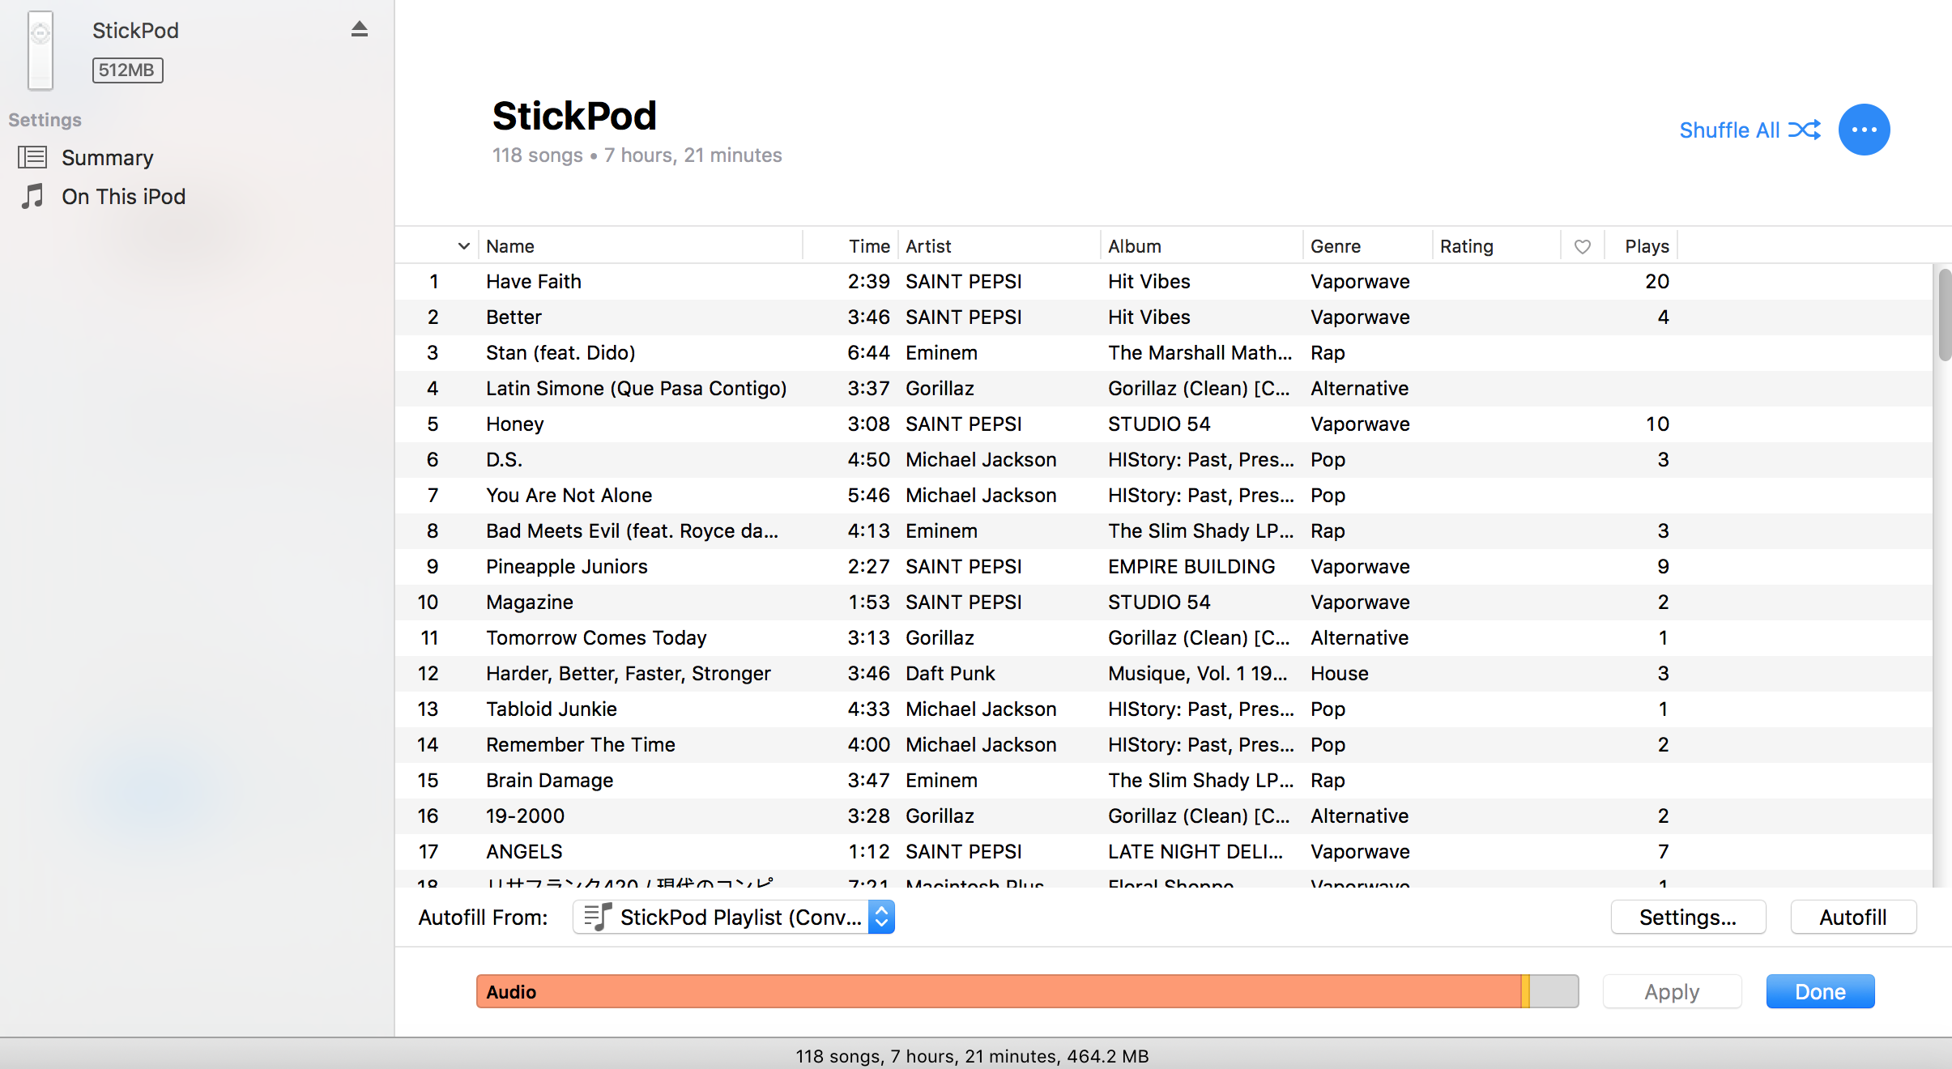Select Summary in the Settings sidebar
This screenshot has height=1069, width=1952.
[109, 157]
